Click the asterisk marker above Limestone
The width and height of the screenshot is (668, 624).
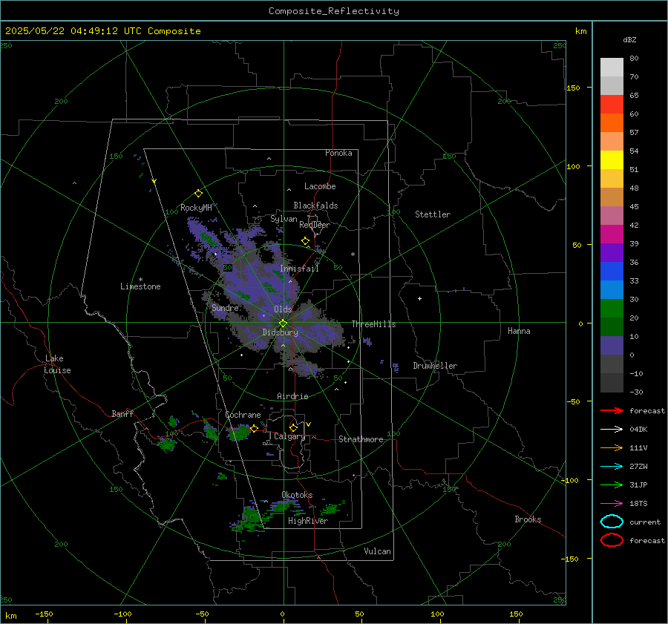140,280
